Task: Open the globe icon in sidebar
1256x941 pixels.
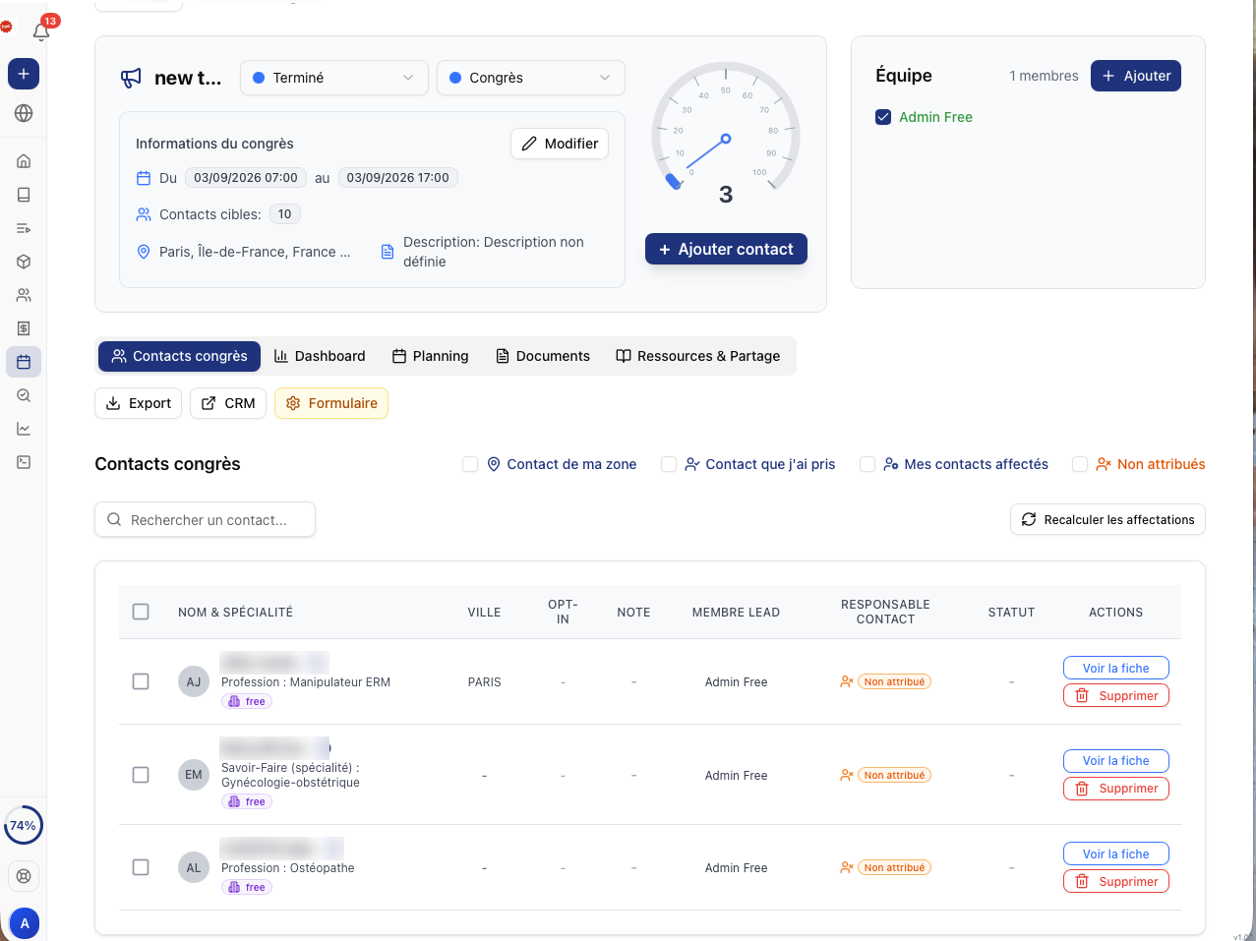Action: click(24, 113)
